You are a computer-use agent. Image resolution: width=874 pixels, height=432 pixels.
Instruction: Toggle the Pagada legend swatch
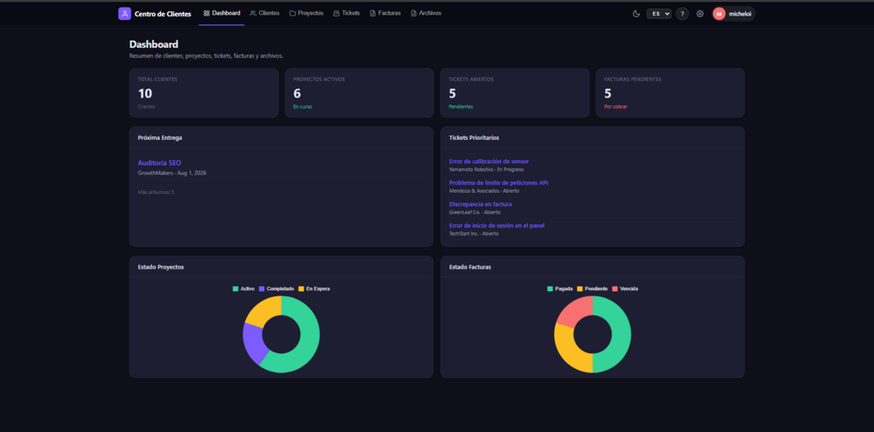[550, 289]
